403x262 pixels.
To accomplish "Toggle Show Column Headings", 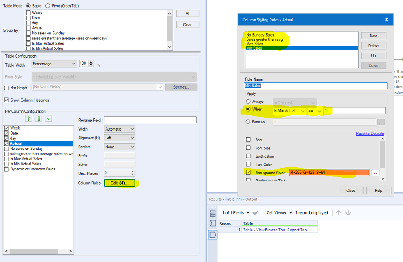I will [6, 100].
